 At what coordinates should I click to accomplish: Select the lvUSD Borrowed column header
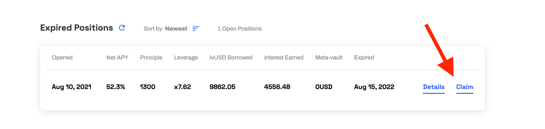coord(231,58)
